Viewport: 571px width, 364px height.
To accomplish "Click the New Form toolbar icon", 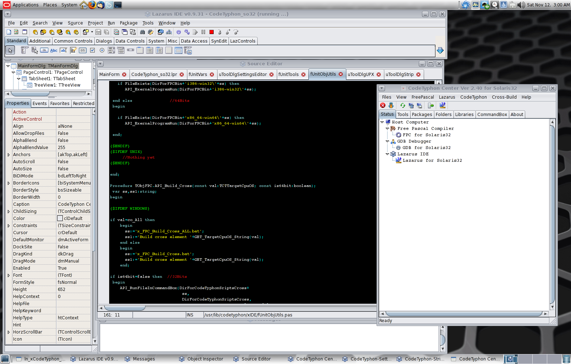I will click(24, 32).
